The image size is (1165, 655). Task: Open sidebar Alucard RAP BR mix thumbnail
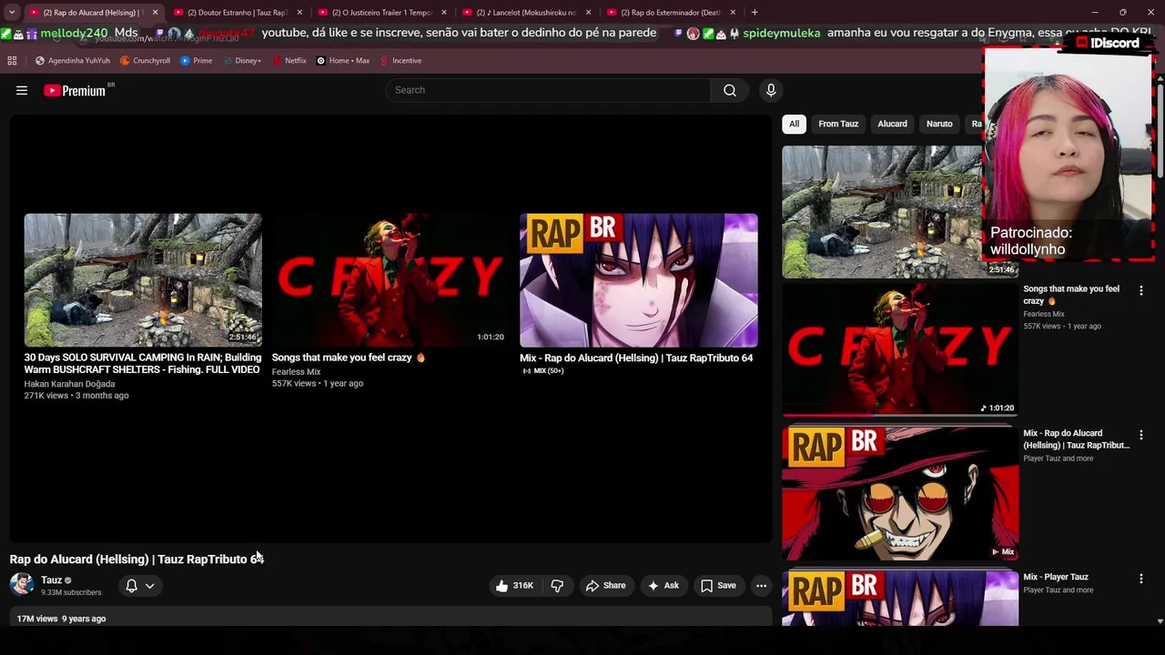point(900,493)
